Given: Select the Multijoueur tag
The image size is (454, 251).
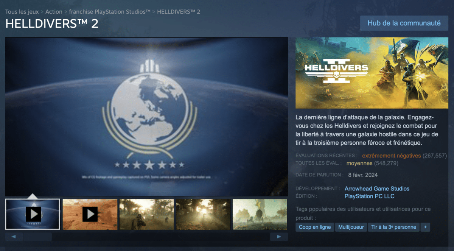Looking at the screenshot, I should click(x=351, y=227).
